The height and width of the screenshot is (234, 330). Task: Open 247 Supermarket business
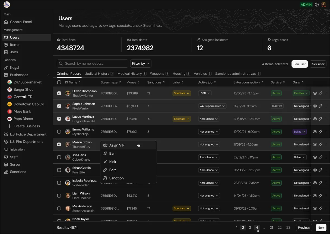click(27, 82)
